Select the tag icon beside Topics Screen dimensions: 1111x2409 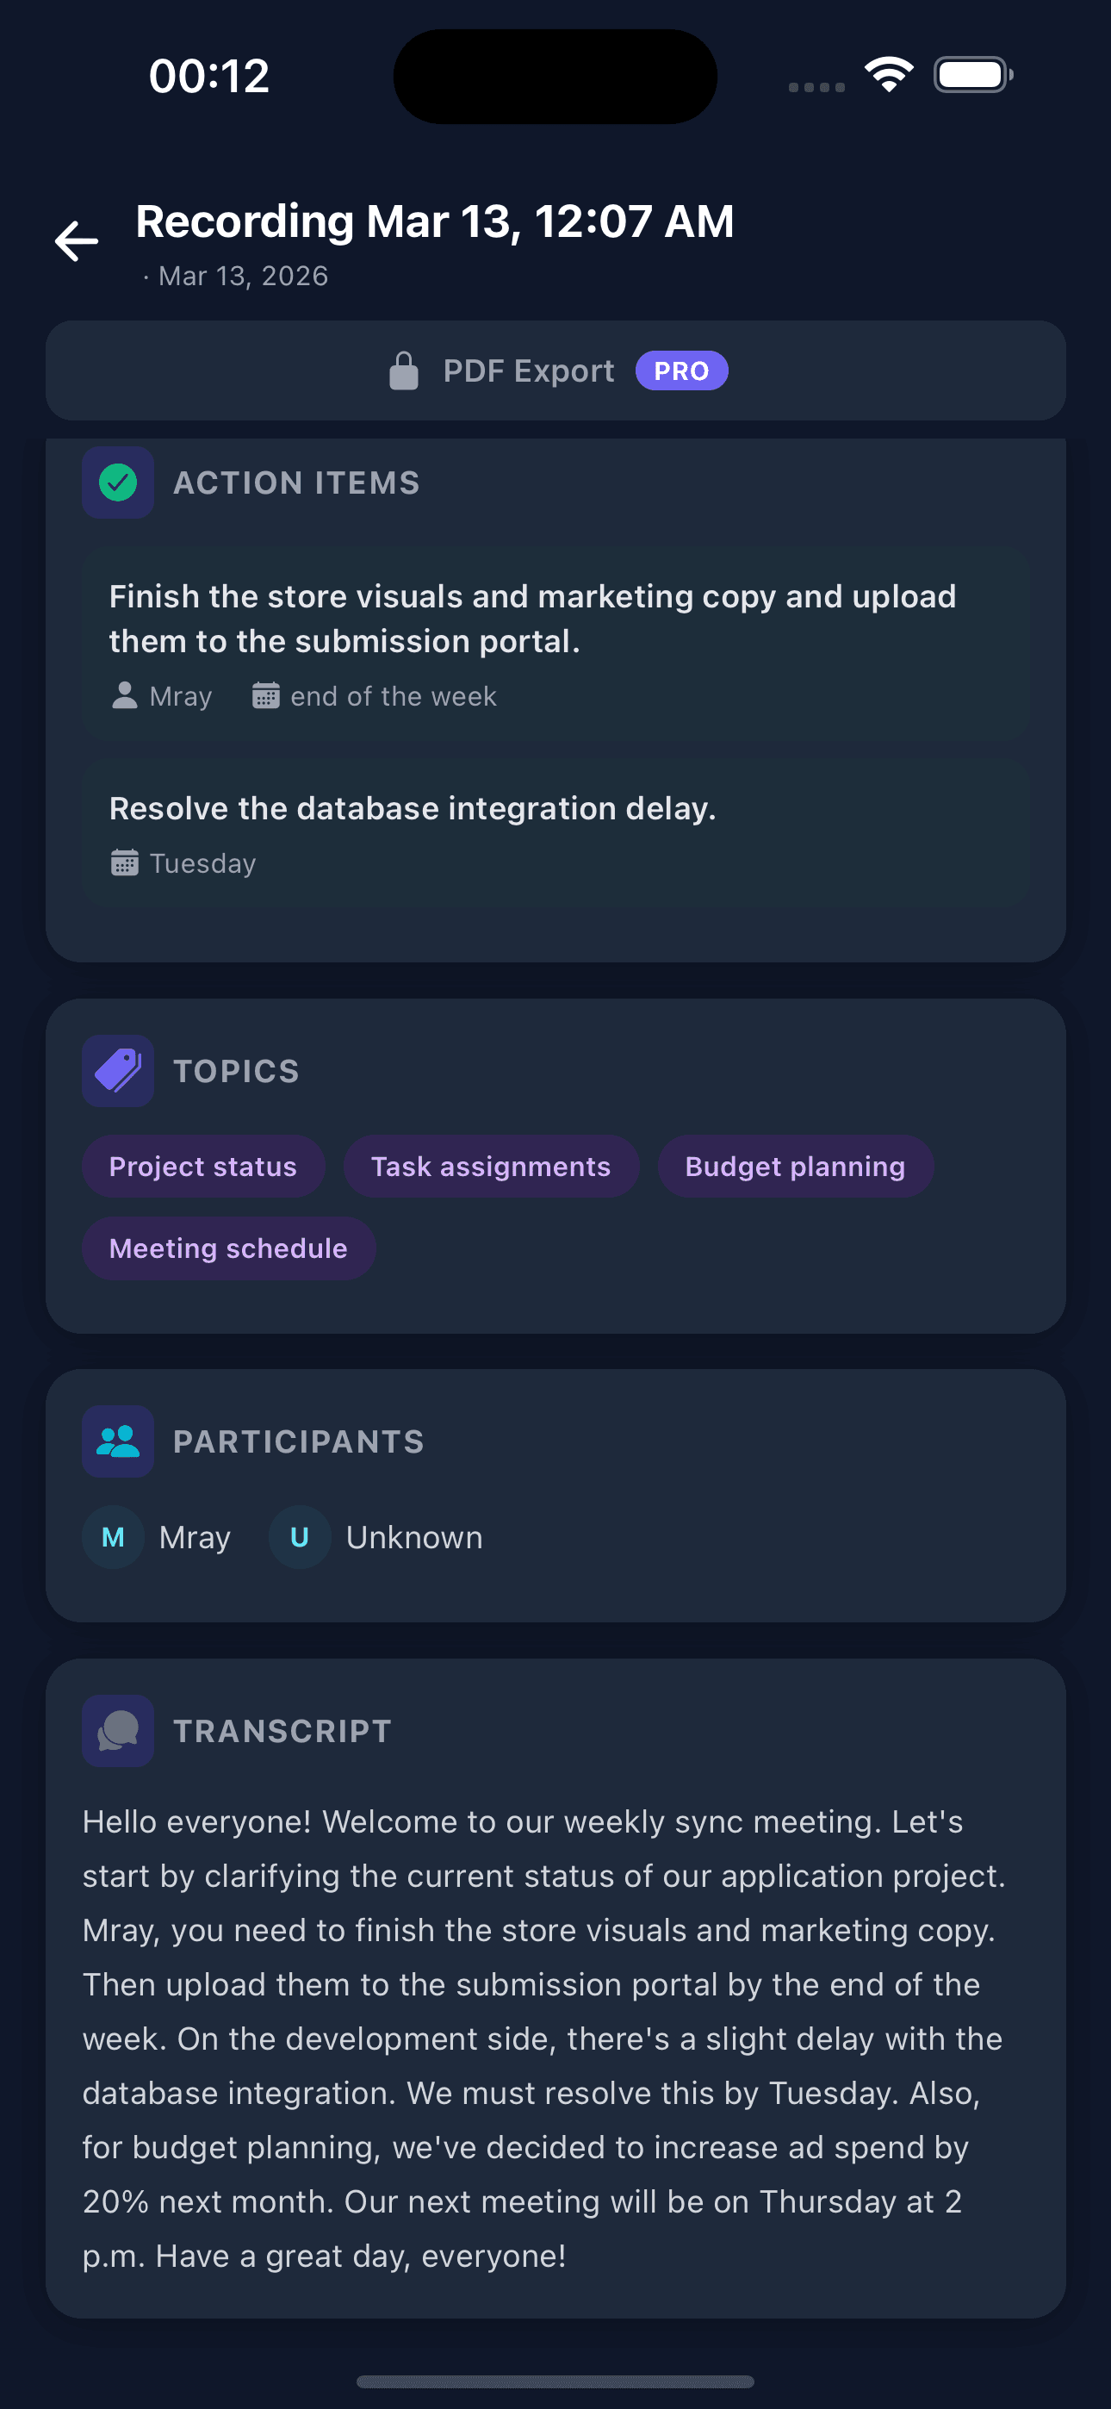pos(118,1071)
